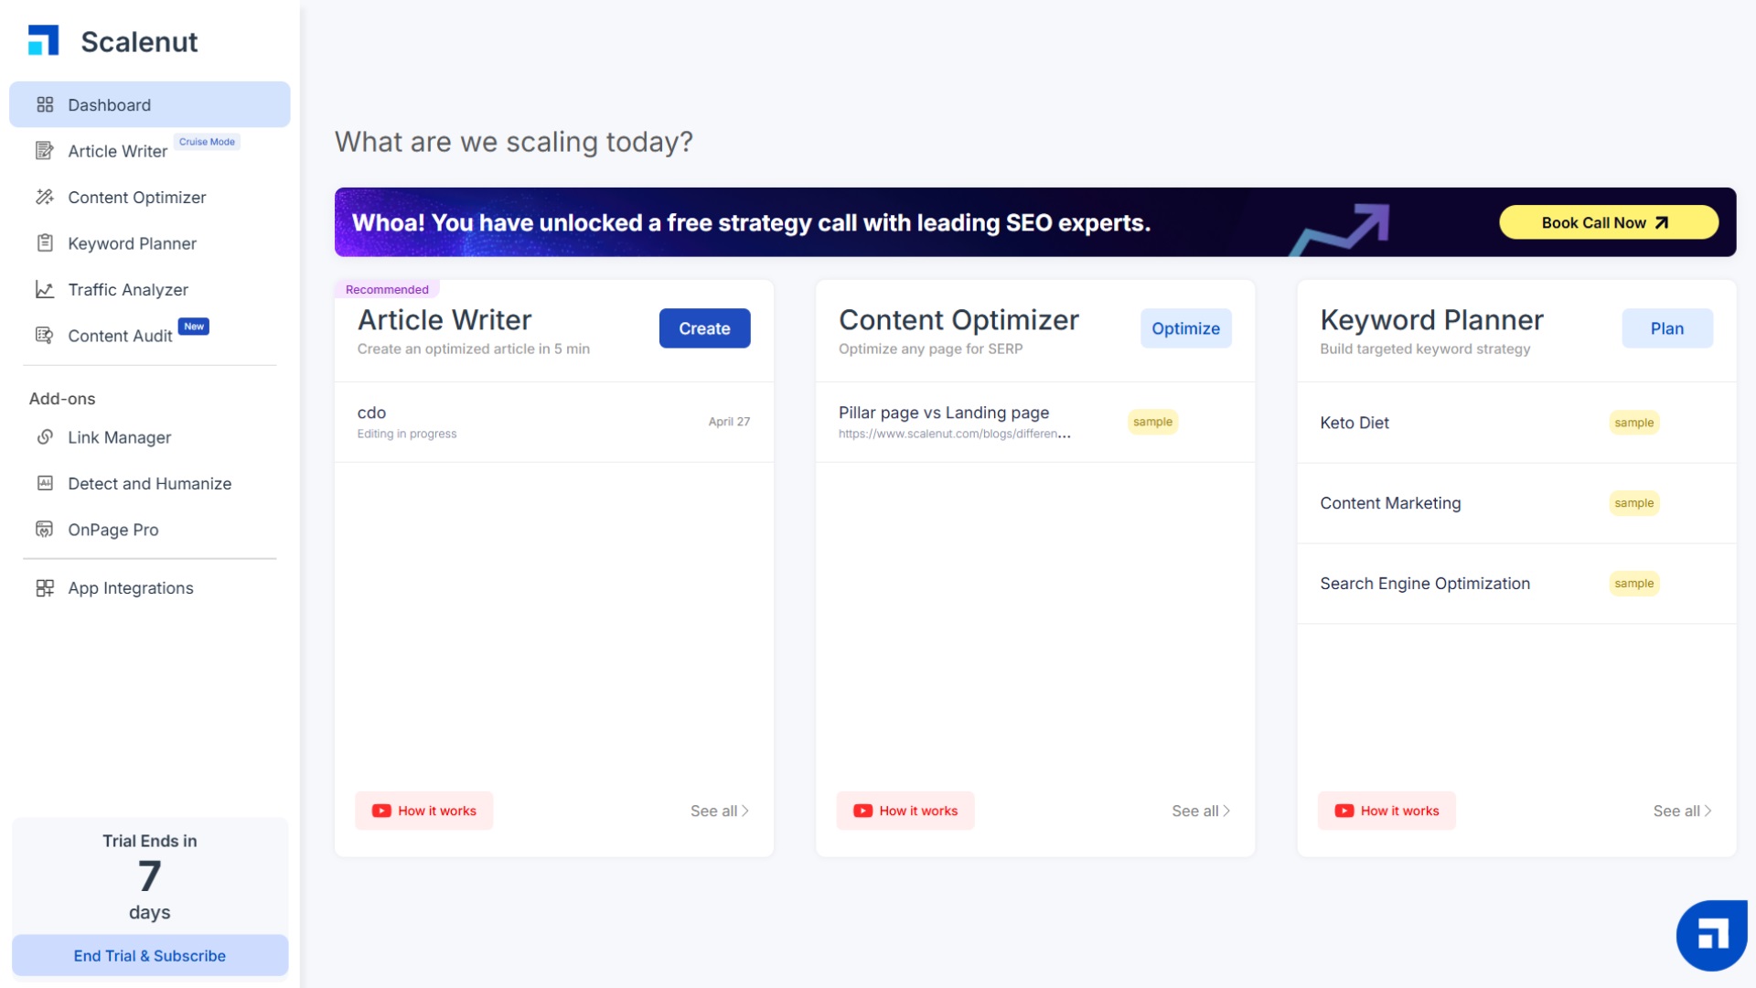Viewport: 1756px width, 988px height.
Task: Click the Content Optimizer wand icon
Action: (44, 197)
